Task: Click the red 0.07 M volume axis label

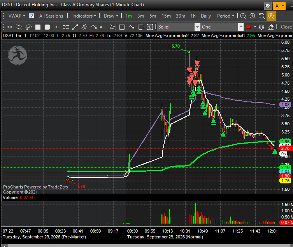Action: click(x=286, y=222)
